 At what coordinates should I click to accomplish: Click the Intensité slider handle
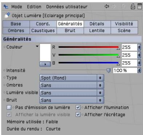tap(108, 70)
